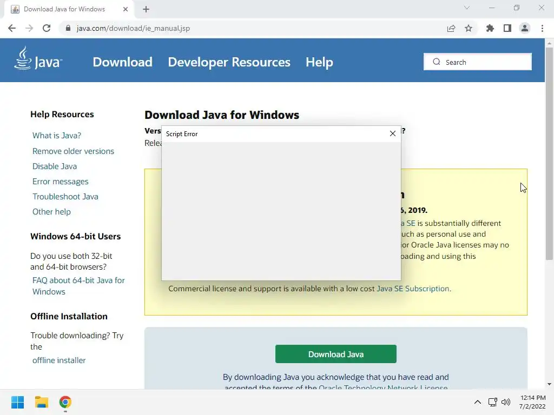Click the browser forward arrow

coord(29,28)
